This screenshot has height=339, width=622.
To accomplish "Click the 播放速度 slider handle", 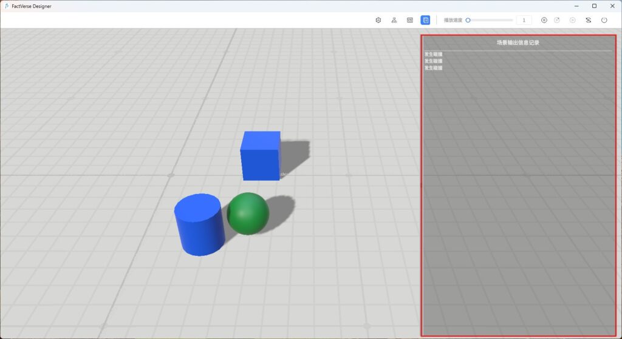I will pos(468,20).
